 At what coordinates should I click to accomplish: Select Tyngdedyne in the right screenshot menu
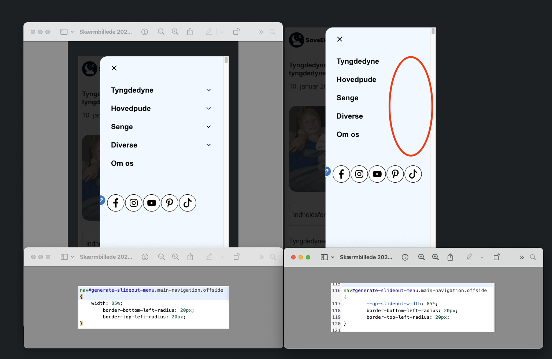pos(358,61)
